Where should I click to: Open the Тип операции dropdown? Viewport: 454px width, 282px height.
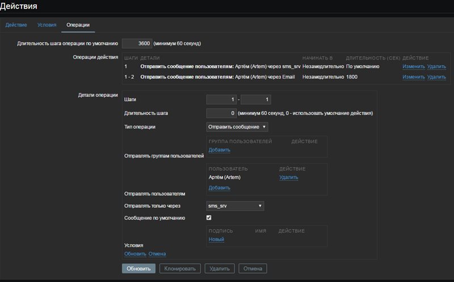tap(237, 127)
